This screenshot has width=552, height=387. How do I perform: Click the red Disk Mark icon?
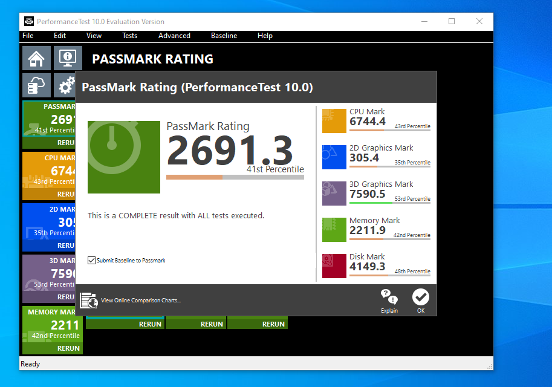tap(334, 266)
